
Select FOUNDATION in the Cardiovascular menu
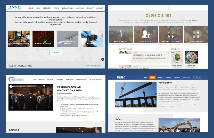point(70,80)
